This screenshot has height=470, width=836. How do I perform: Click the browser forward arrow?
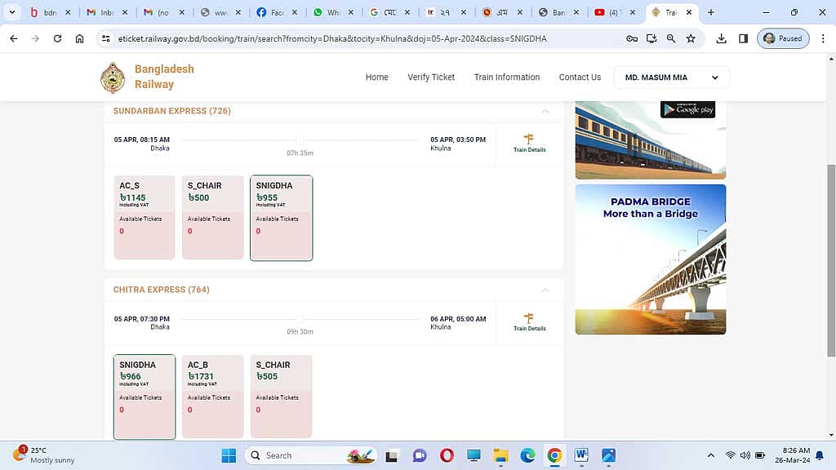(35, 38)
